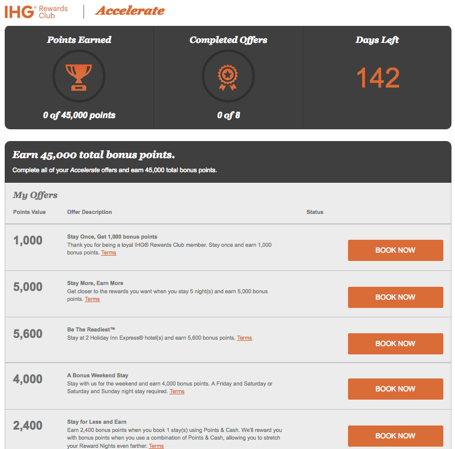455x449 pixels.
Task: Click the IHG Rewards Club logo
Action: (x=36, y=12)
